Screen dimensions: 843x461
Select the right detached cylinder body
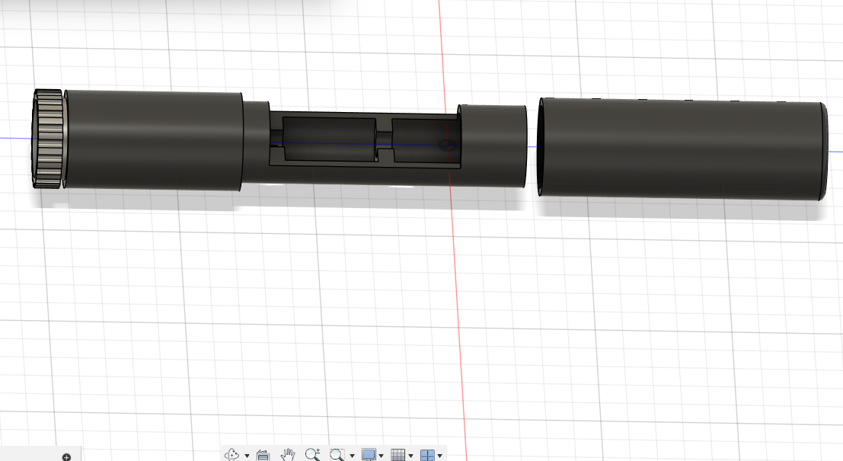pos(682,149)
